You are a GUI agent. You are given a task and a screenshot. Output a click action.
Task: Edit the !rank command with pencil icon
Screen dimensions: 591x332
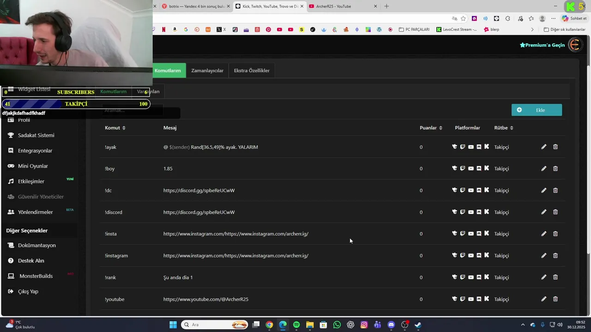point(543,277)
